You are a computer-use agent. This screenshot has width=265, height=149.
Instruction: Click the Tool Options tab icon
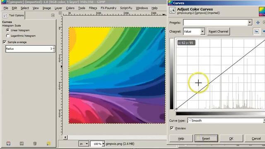[x=5, y=16]
